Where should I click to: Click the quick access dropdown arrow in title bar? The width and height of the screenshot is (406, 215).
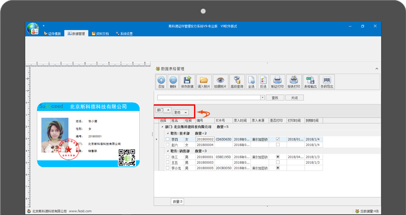point(43,26)
